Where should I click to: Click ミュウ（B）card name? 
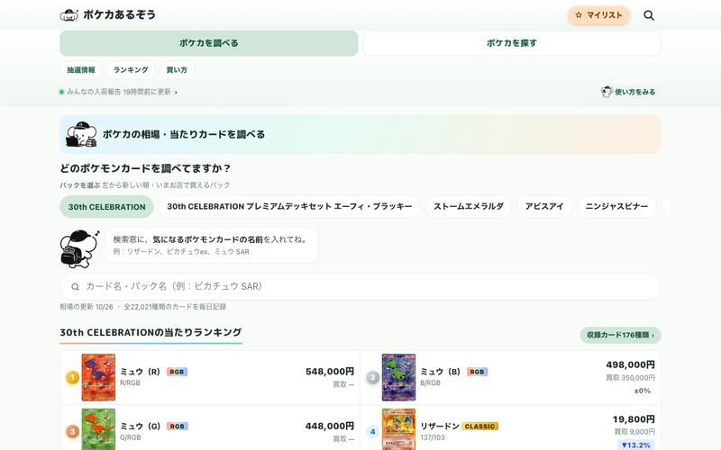pyautogui.click(x=441, y=372)
